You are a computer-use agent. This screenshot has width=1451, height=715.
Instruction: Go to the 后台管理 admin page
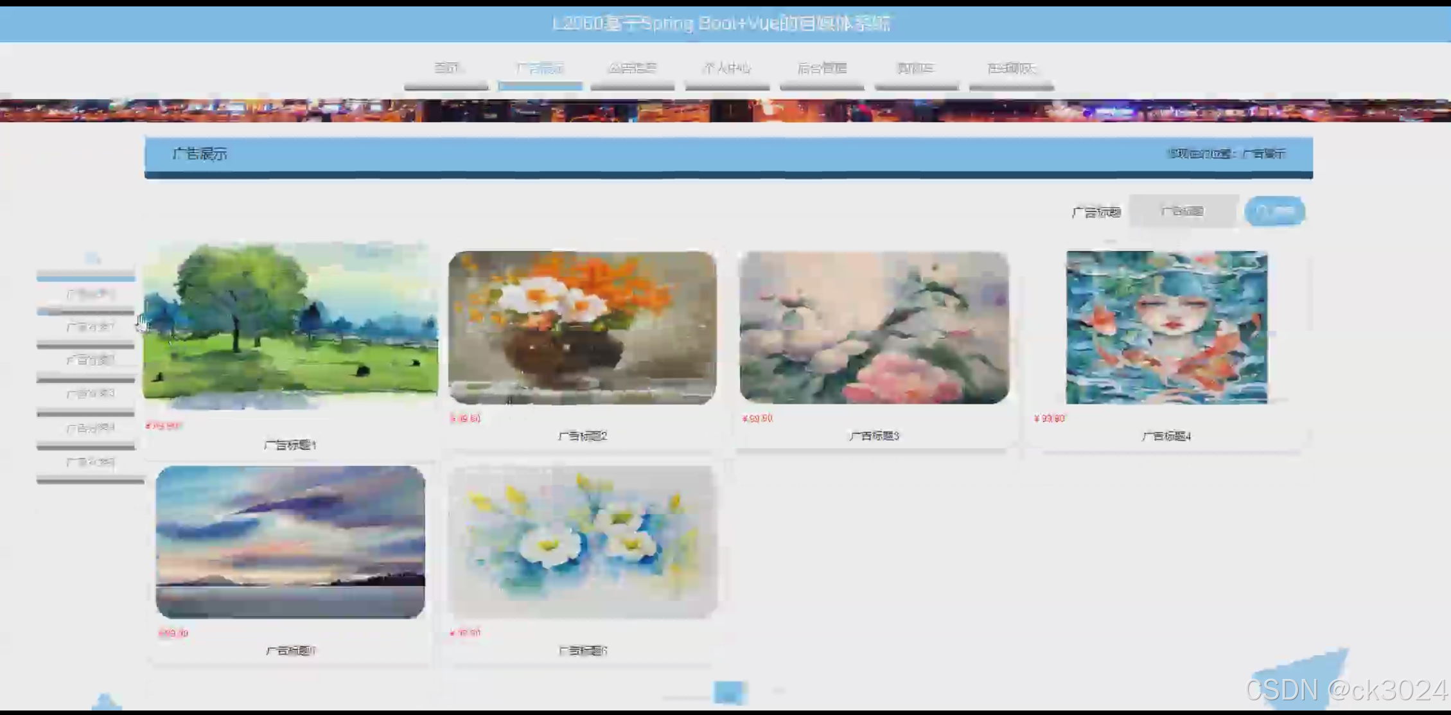(x=822, y=69)
